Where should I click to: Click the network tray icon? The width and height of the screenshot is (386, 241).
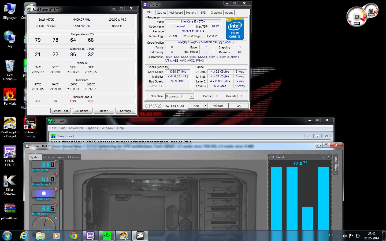[358, 236]
